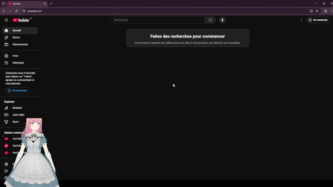Viewport: 333px width, 187px height.
Task: Click Se connecter in top right
Action: pos(318,20)
